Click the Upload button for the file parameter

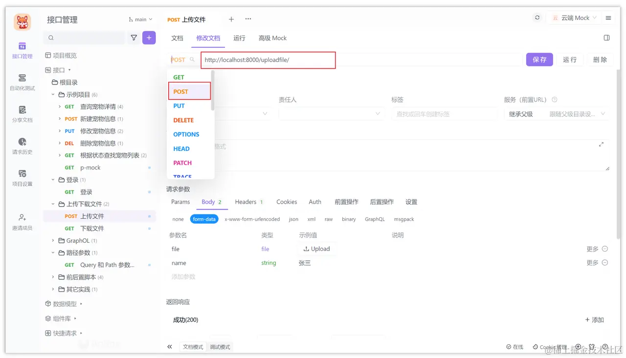pos(317,249)
